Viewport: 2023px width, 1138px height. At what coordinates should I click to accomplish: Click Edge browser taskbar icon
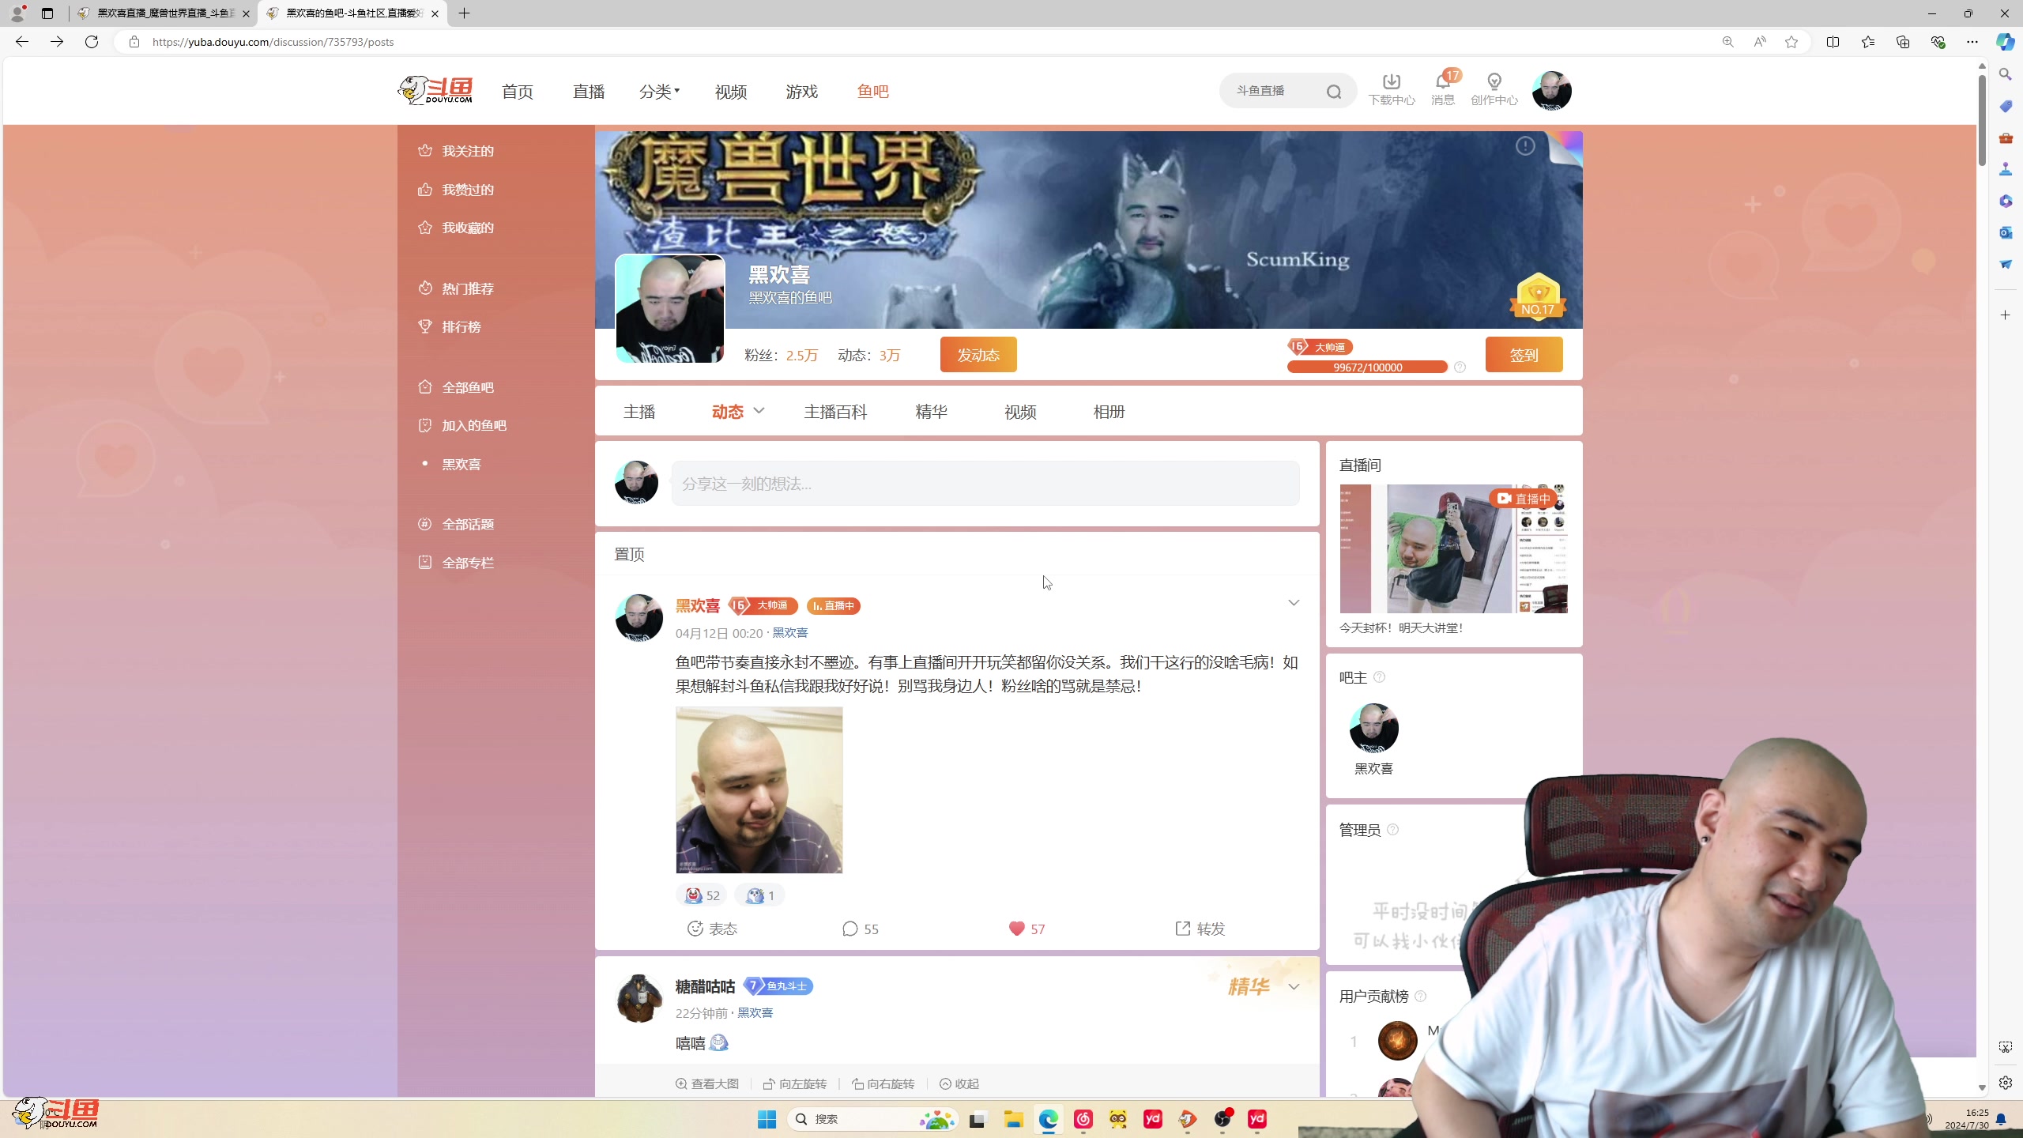[x=1048, y=1119]
